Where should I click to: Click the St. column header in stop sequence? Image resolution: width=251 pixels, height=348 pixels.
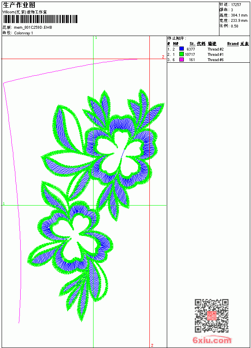[192, 44]
